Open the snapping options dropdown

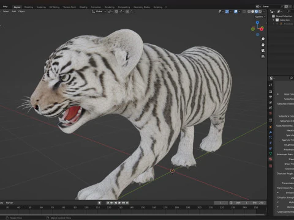pyautogui.click(x=121, y=12)
